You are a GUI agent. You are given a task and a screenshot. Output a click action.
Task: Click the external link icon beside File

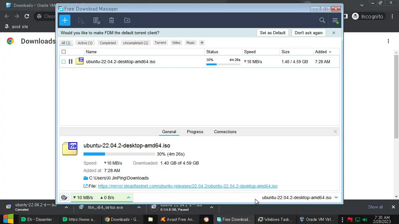click(x=86, y=186)
